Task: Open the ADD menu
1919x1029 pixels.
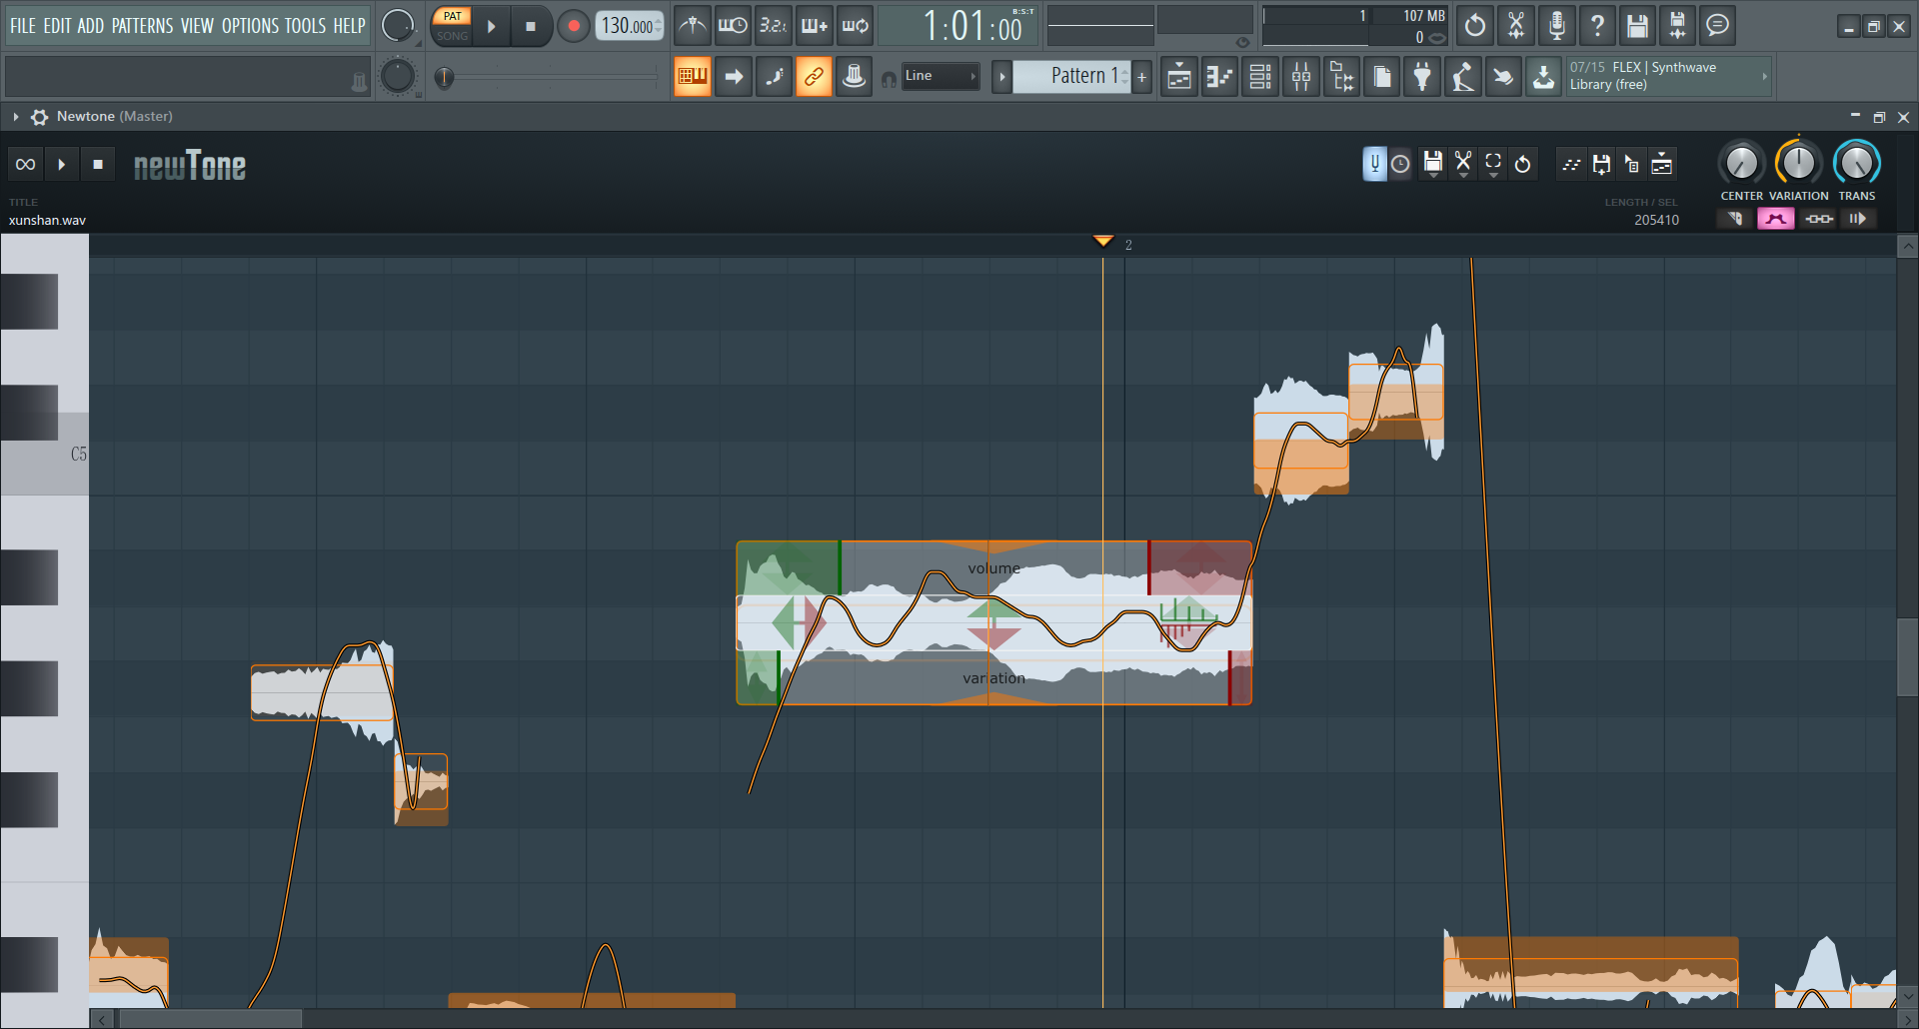Action: (91, 26)
